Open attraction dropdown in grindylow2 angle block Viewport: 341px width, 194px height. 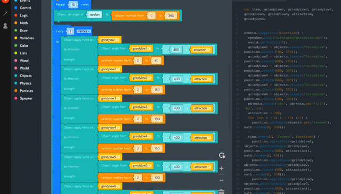[202, 79]
